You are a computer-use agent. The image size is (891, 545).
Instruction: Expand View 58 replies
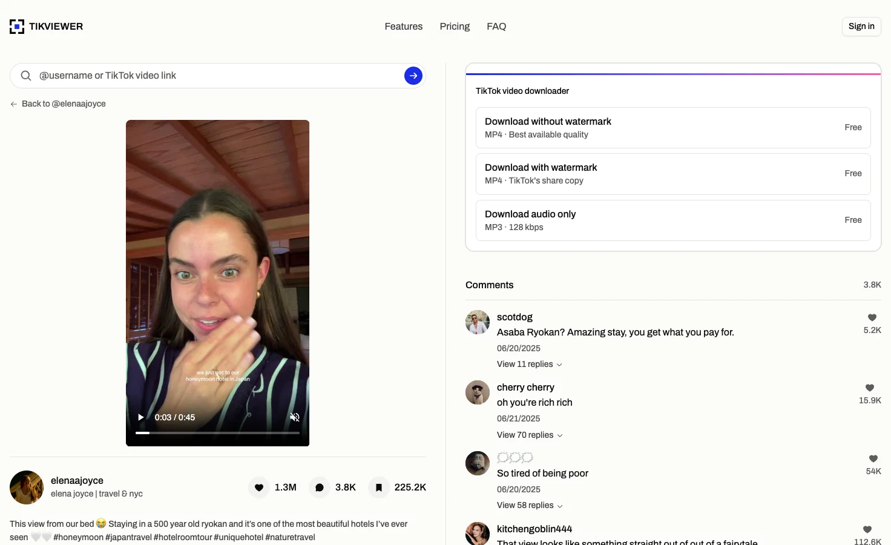[x=530, y=505]
